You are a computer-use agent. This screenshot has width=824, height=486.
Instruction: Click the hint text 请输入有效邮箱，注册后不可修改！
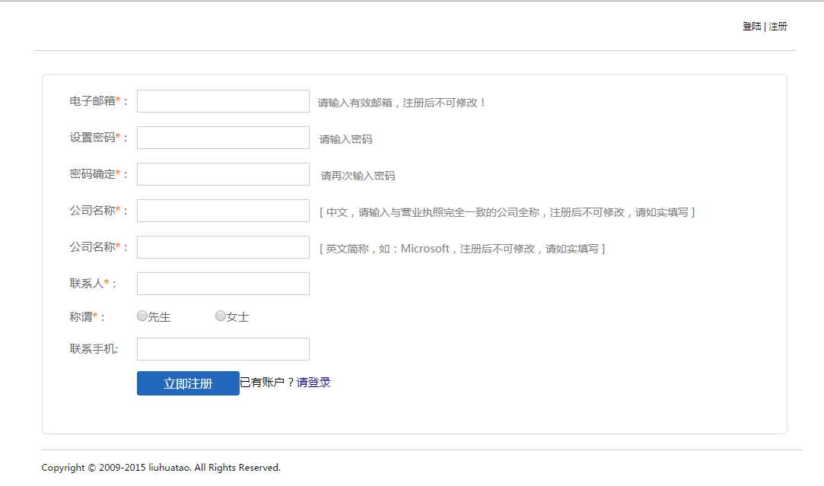click(402, 103)
